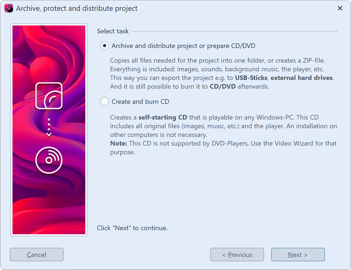
Task: Click the app logo in the title bar
Action: click(9, 8)
